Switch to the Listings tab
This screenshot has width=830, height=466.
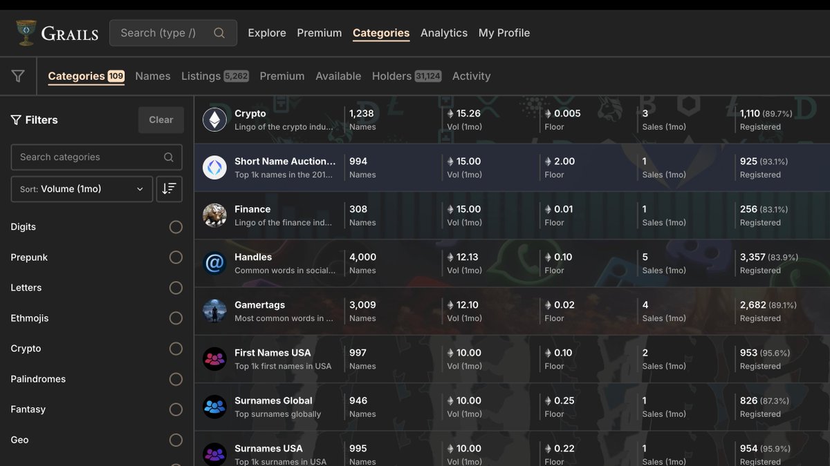[215, 76]
